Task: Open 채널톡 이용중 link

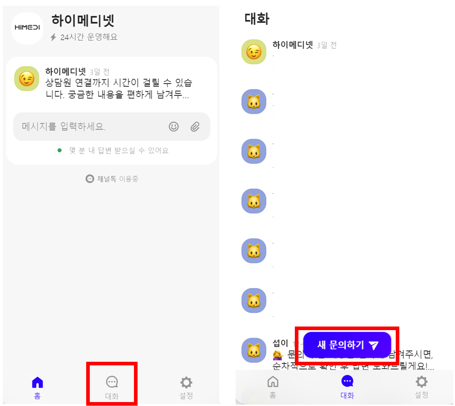Action: tap(112, 179)
